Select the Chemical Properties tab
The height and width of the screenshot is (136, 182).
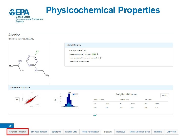click(18, 132)
